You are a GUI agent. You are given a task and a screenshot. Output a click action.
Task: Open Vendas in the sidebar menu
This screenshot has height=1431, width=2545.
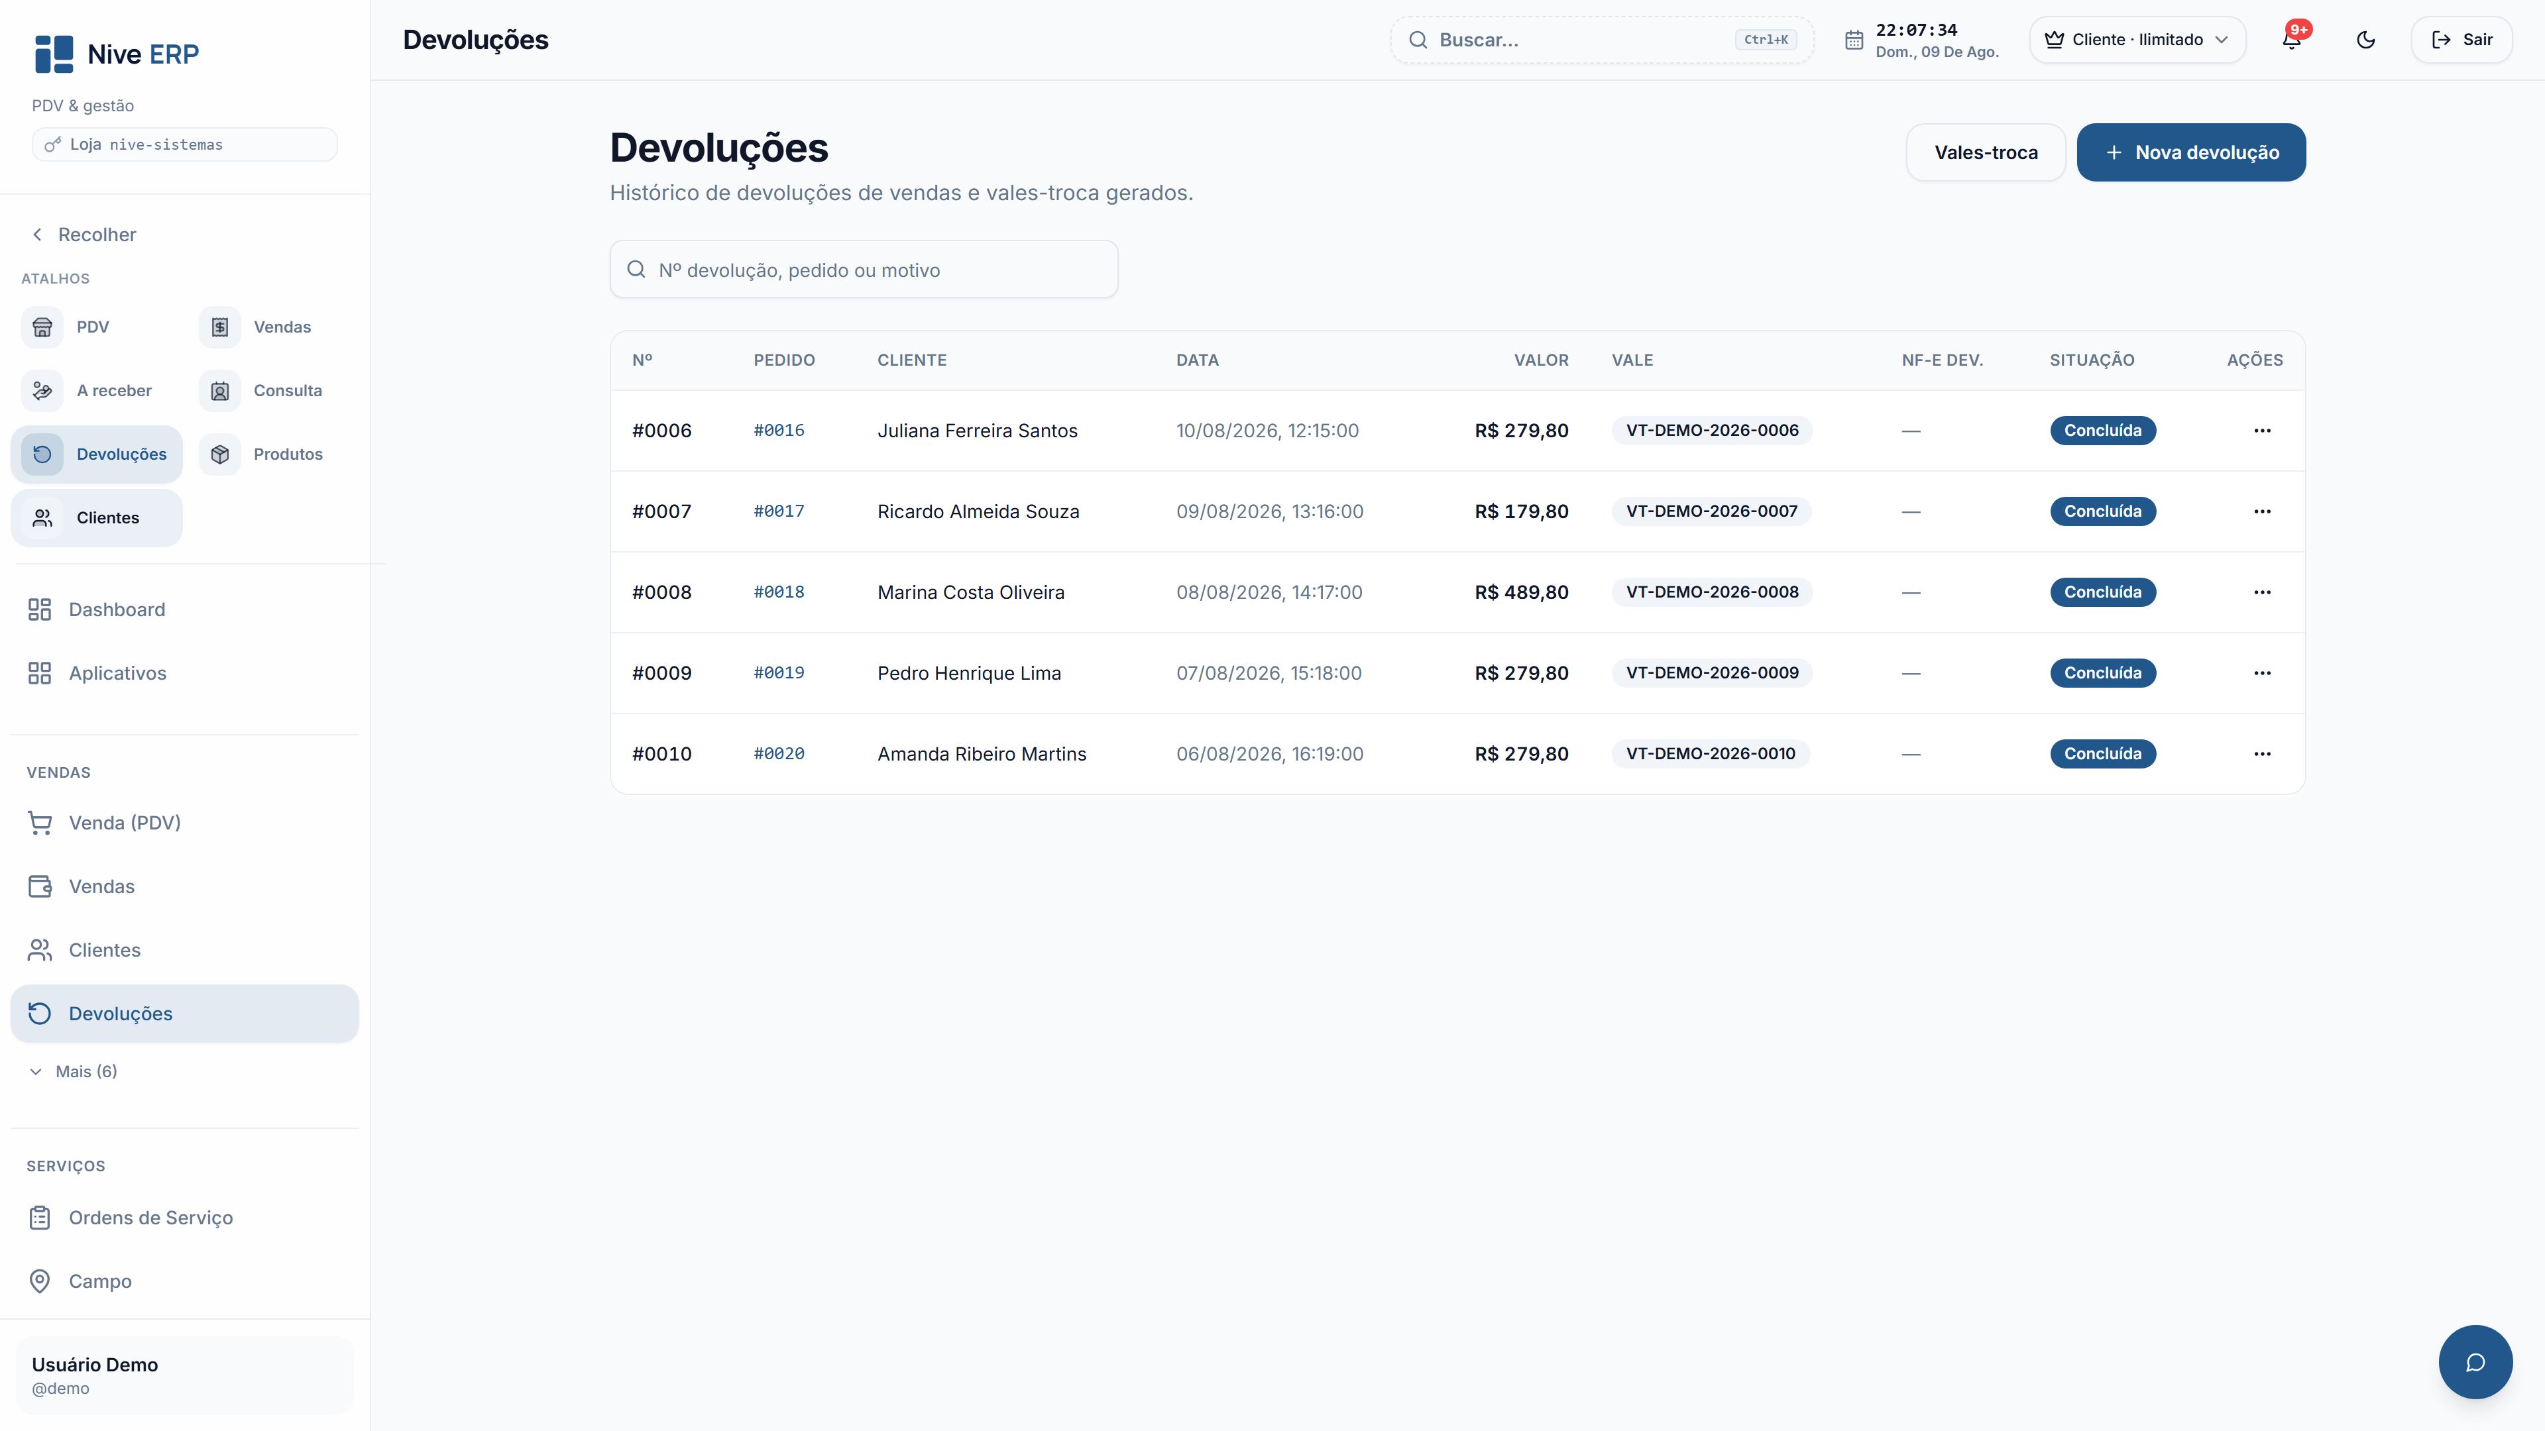pyautogui.click(x=185, y=886)
